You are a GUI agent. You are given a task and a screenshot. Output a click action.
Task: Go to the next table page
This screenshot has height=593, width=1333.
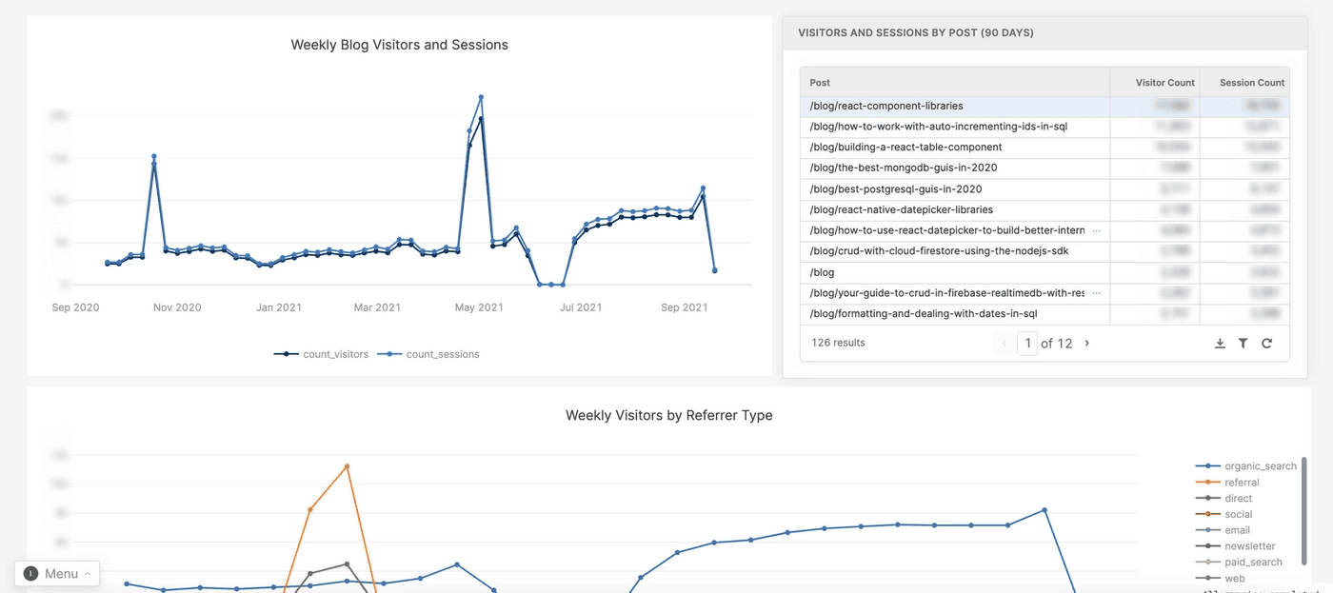[1085, 343]
